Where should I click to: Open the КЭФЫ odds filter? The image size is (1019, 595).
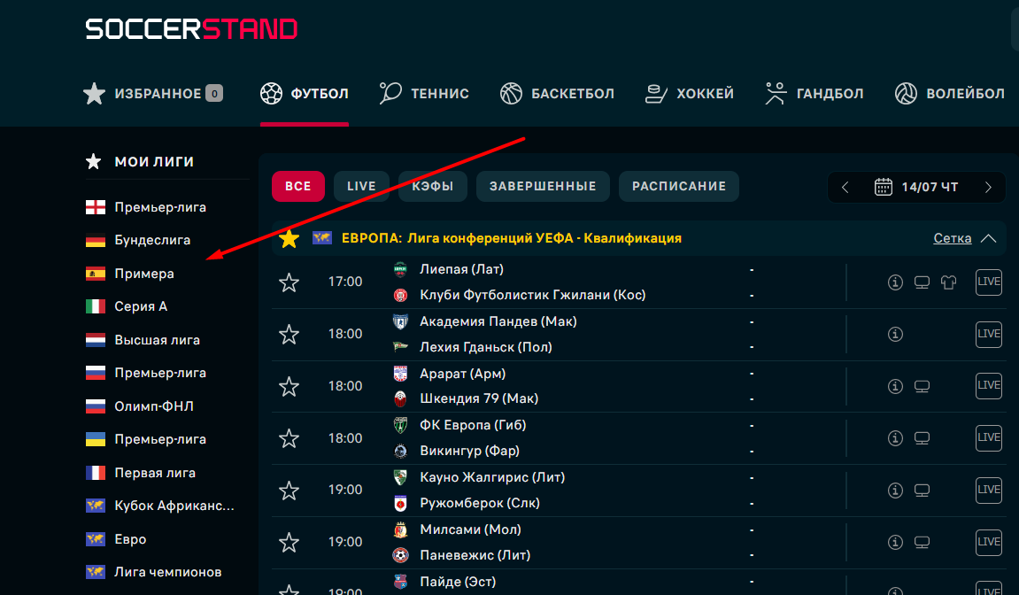[433, 187]
